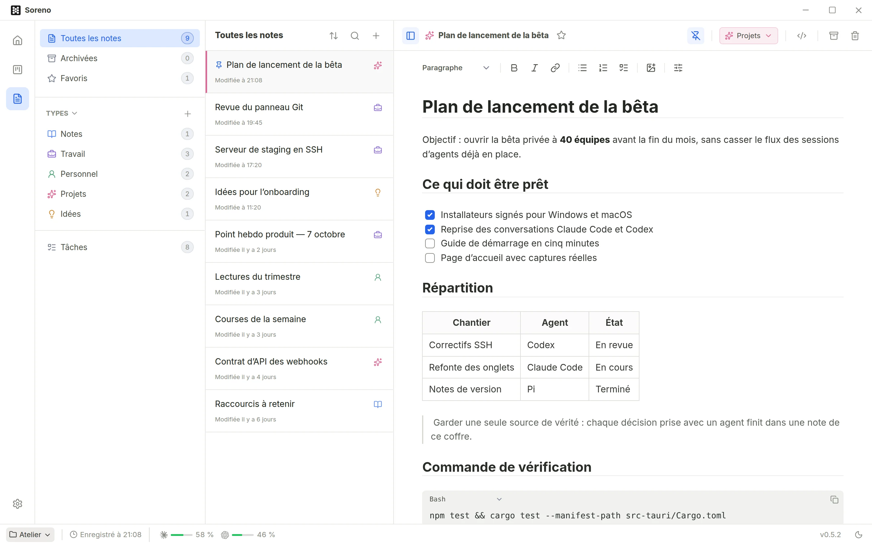Select Favoris in the sidebar
Viewport: 872px width, 545px height.
120,78
